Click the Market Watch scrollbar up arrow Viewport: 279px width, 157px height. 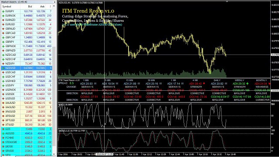tap(54, 6)
